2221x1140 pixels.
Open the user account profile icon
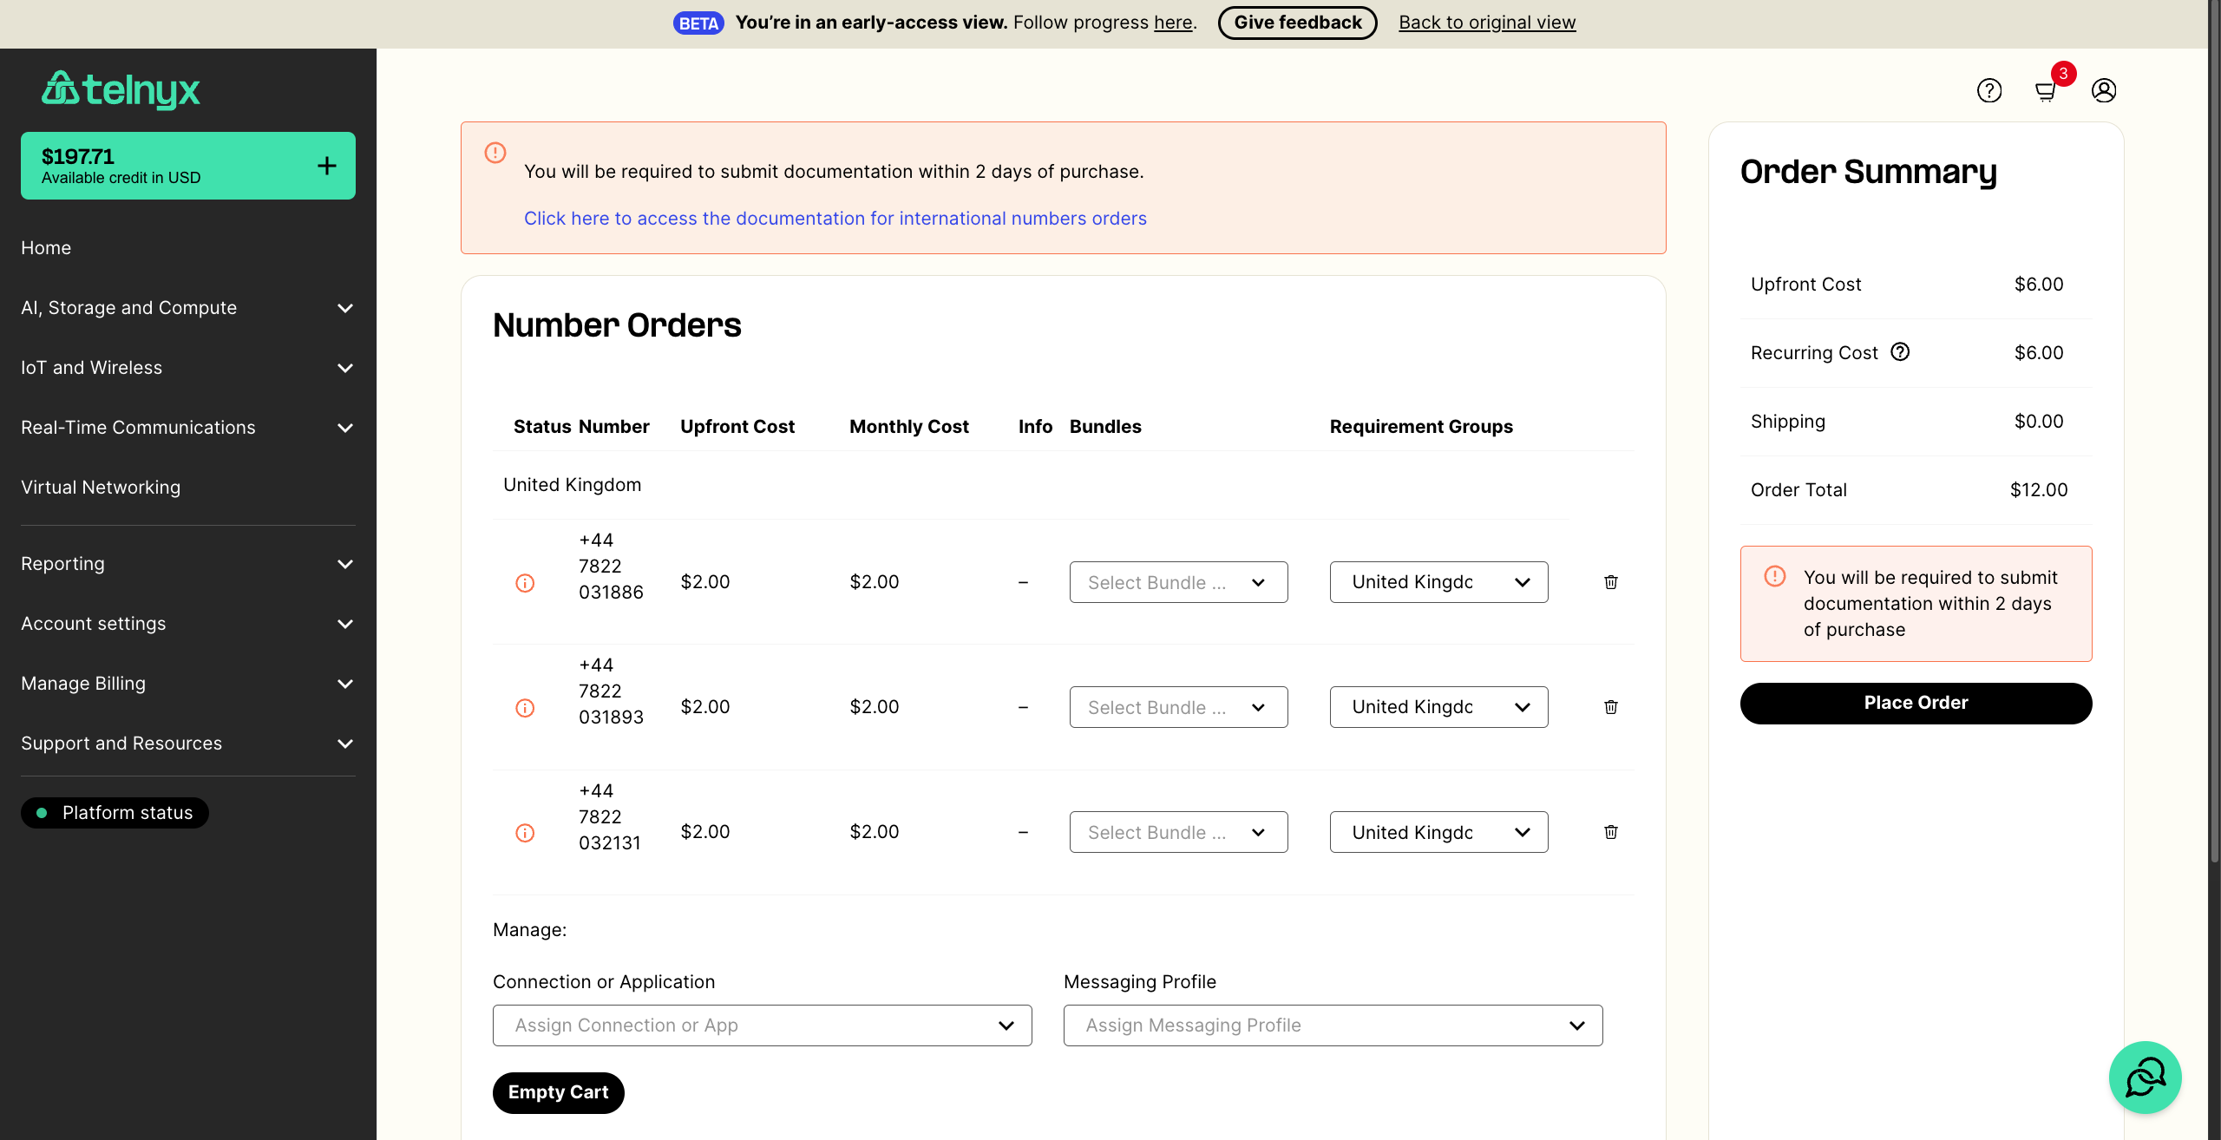[2104, 90]
